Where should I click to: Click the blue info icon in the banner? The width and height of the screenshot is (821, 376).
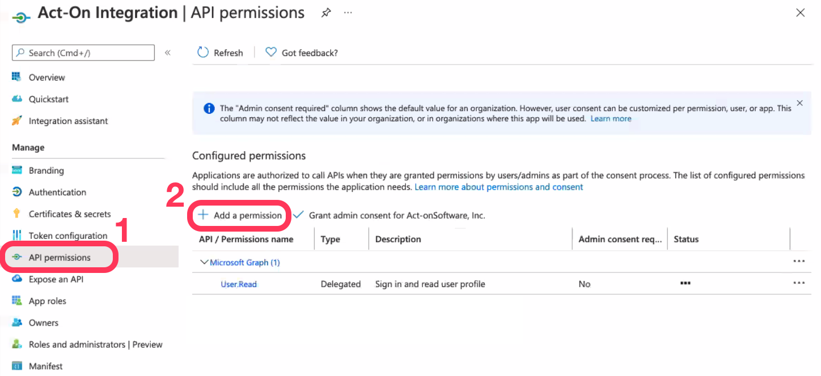pos(209,108)
